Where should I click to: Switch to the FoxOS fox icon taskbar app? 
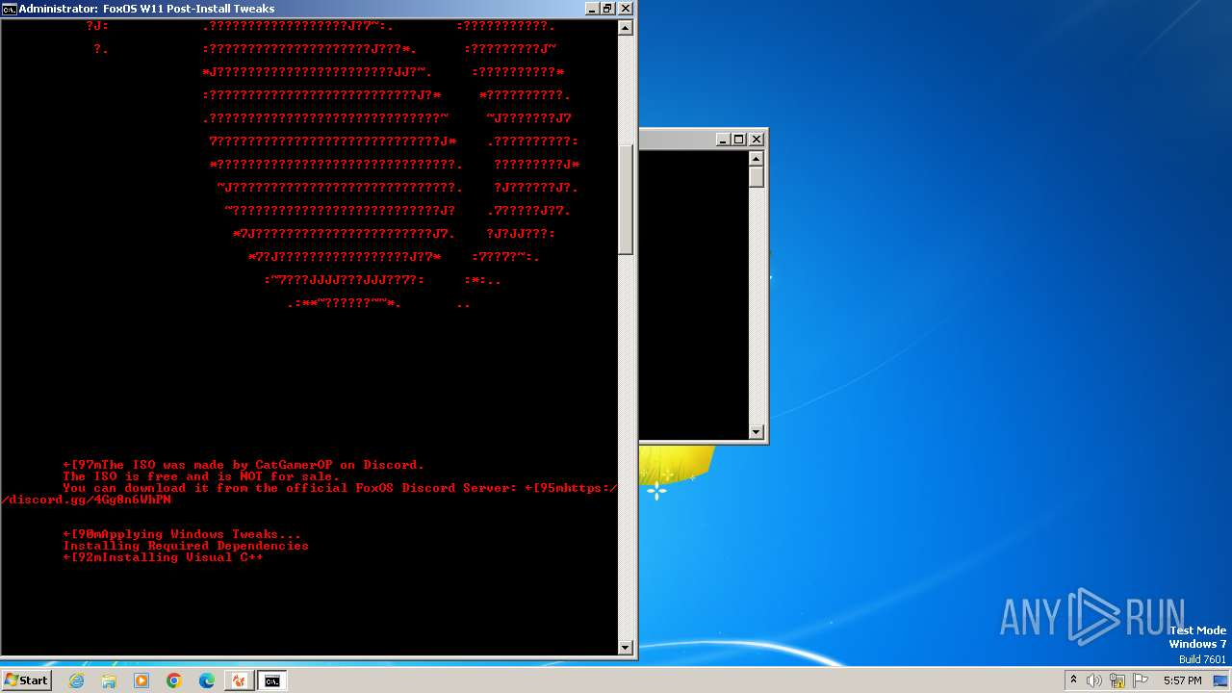(240, 680)
